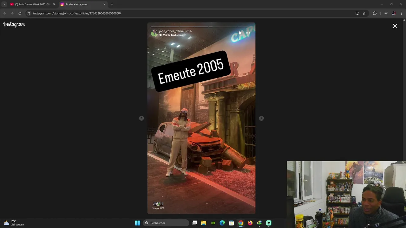Open Task View on the taskbar
Viewport: 406px width, 228px height.
(x=194, y=223)
